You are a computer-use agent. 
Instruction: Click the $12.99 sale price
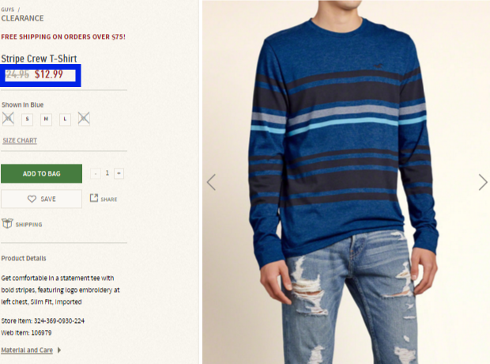(49, 74)
